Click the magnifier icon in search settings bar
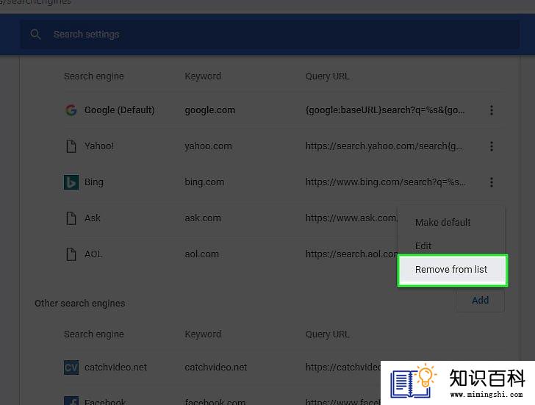 click(x=35, y=34)
